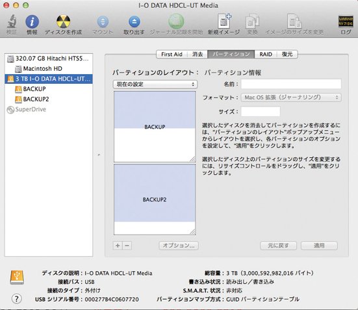Click the BACKUP partition resize handle
The height and width of the screenshot is (310, 358).
tap(193, 159)
